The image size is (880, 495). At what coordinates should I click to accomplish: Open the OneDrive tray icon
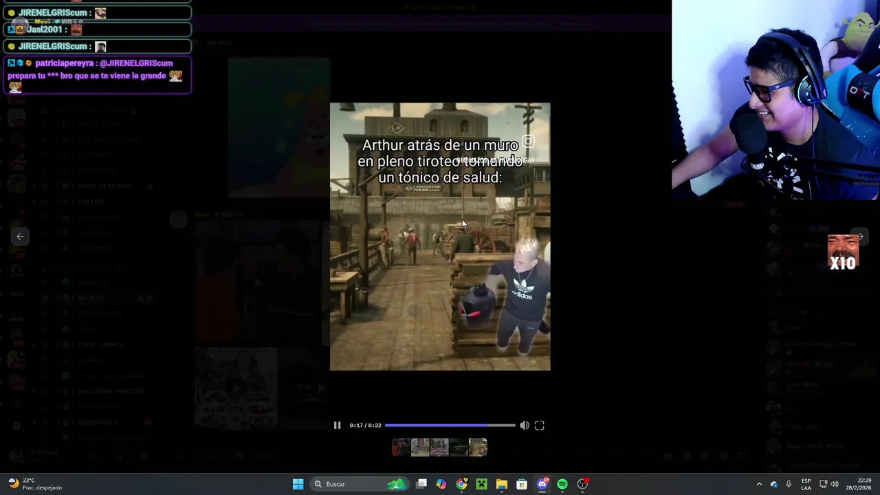pos(774,484)
